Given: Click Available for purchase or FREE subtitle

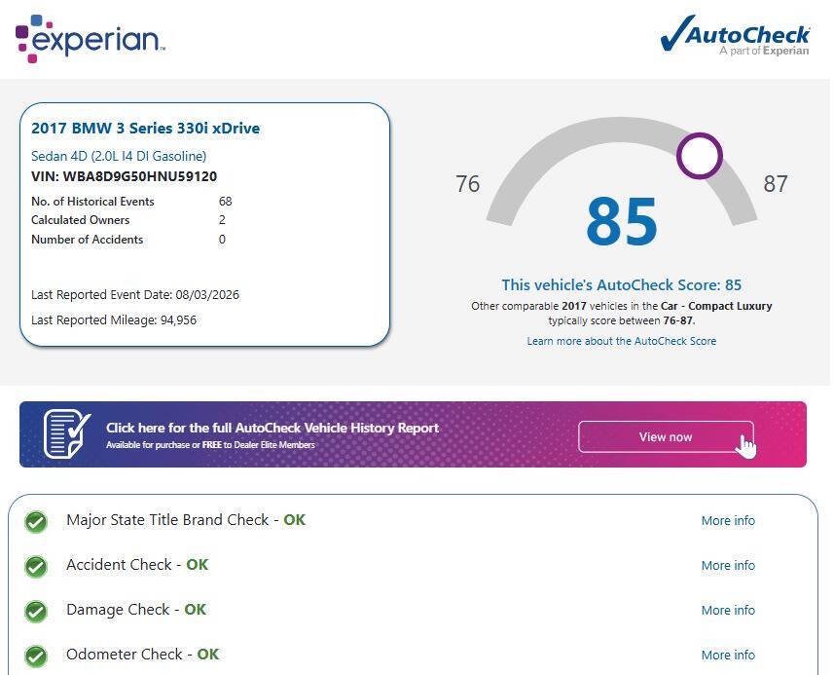Looking at the screenshot, I should click(210, 445).
